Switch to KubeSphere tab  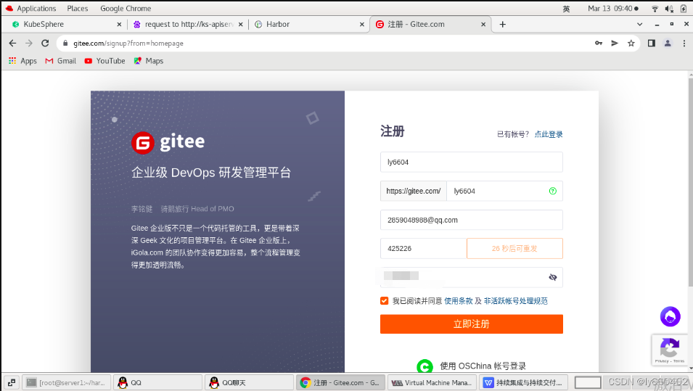tap(63, 24)
